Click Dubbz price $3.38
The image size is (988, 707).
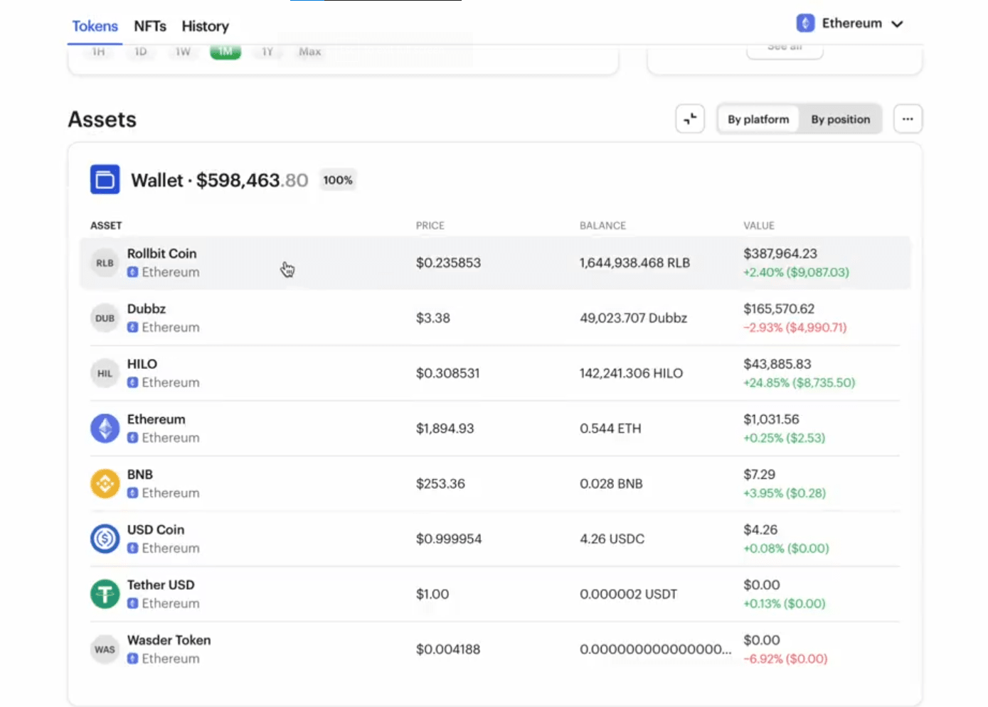433,318
